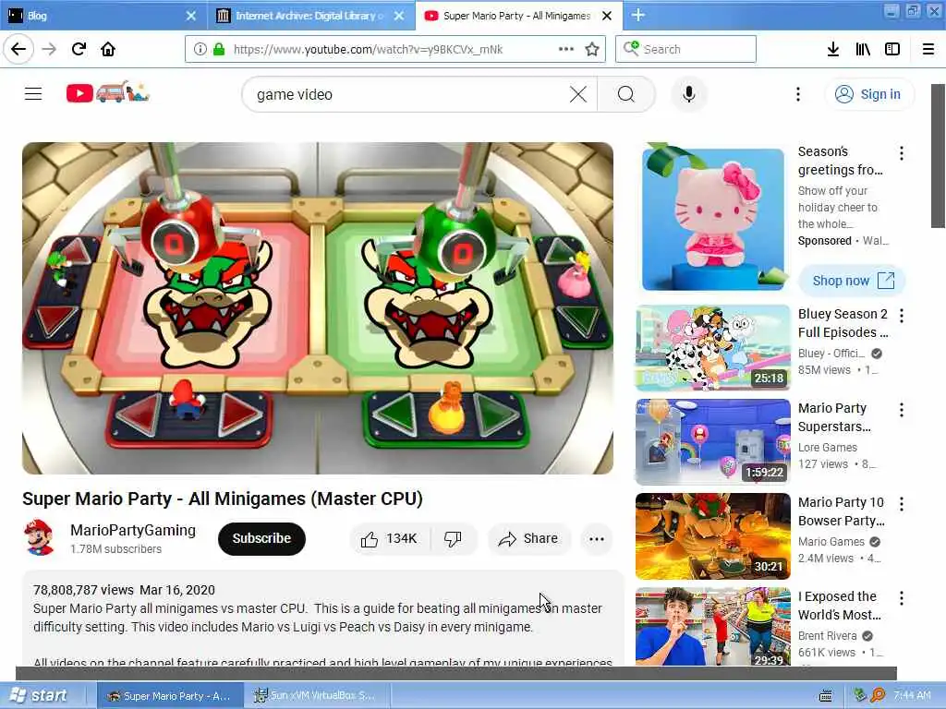Open the Hello Kitty sponsored ad thumbnail
The width and height of the screenshot is (946, 709).
(x=713, y=218)
